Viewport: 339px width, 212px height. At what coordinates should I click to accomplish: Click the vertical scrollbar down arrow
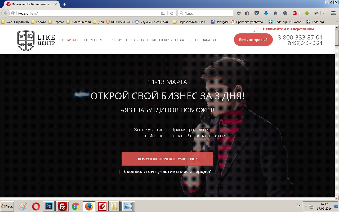pos(337,198)
